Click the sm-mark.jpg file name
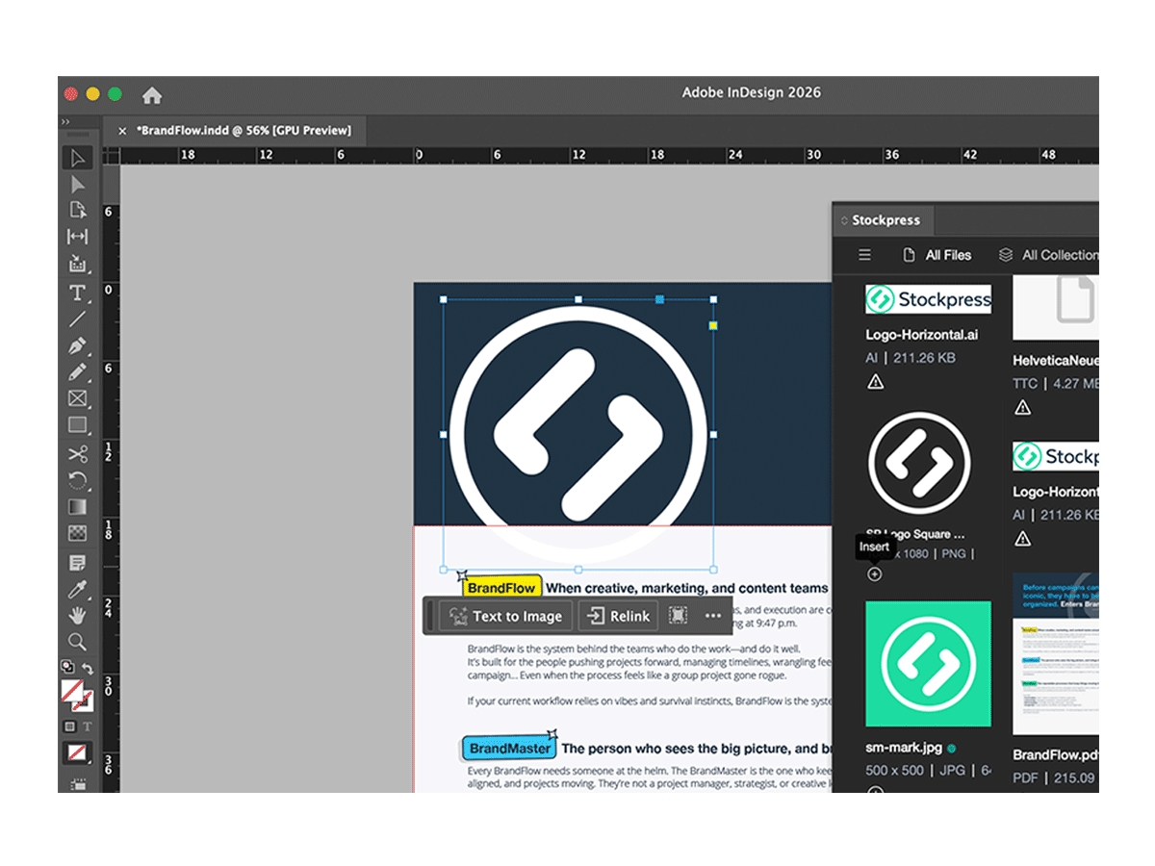Screen dimensions: 1155x866 tap(904, 748)
